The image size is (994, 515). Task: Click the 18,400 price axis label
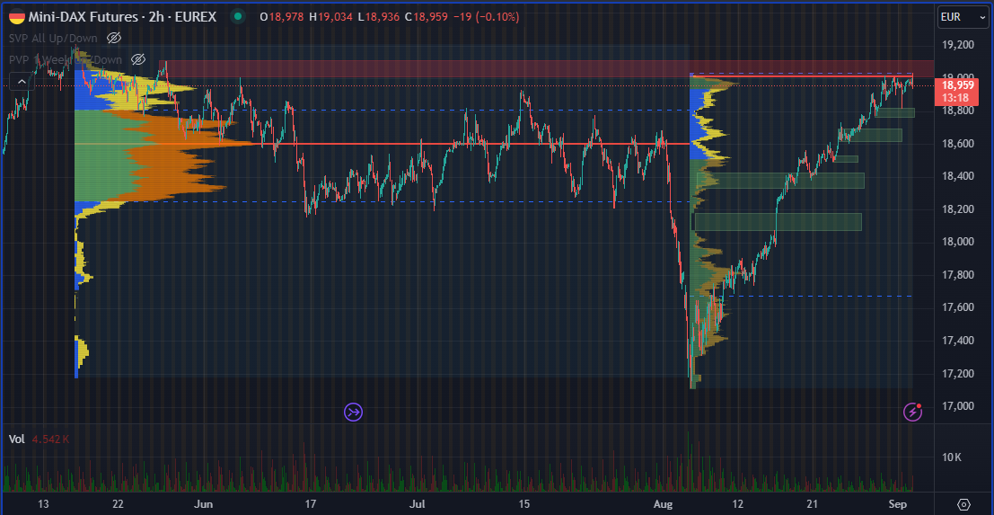[x=958, y=175]
